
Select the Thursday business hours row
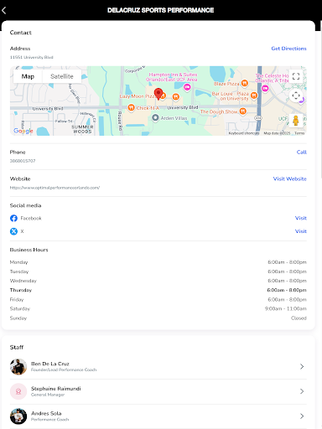(x=158, y=290)
